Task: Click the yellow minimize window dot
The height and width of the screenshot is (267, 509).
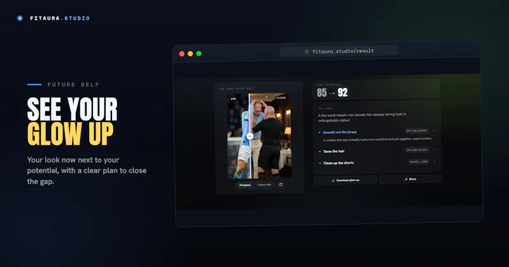Action: [x=190, y=53]
